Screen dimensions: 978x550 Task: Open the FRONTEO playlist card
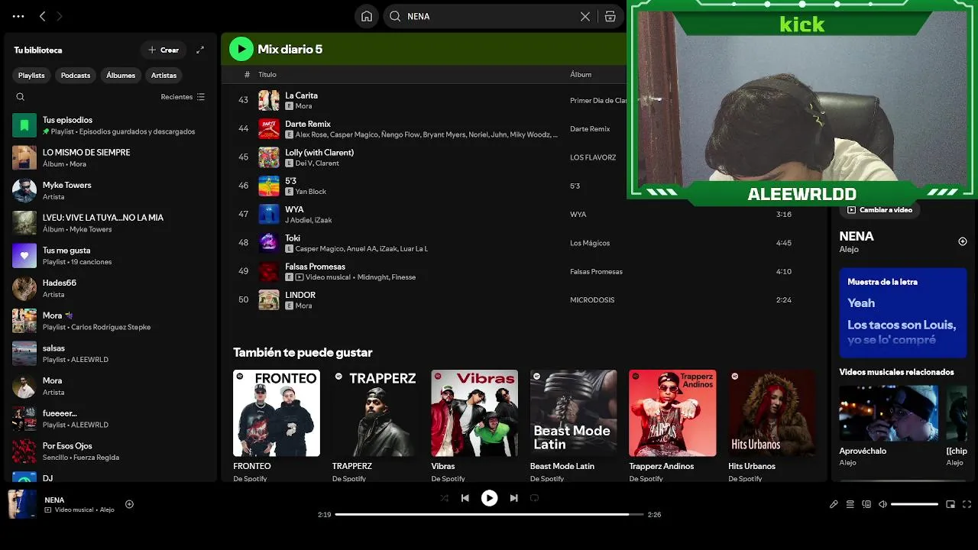point(277,425)
